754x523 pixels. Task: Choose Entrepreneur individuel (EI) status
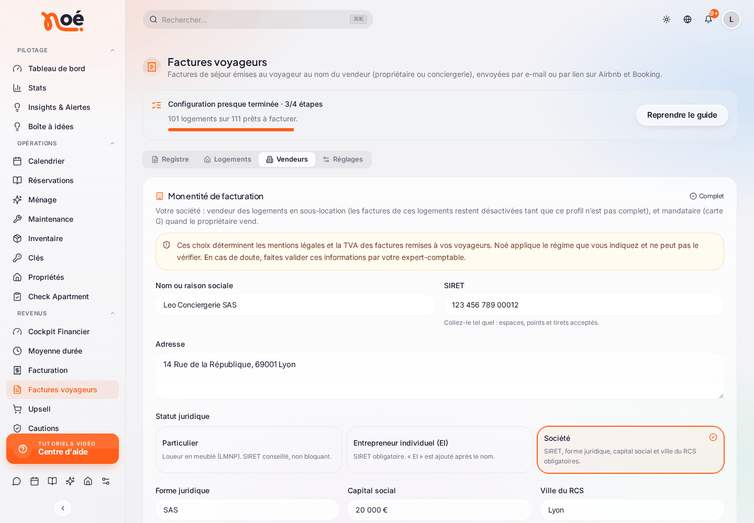click(x=440, y=450)
